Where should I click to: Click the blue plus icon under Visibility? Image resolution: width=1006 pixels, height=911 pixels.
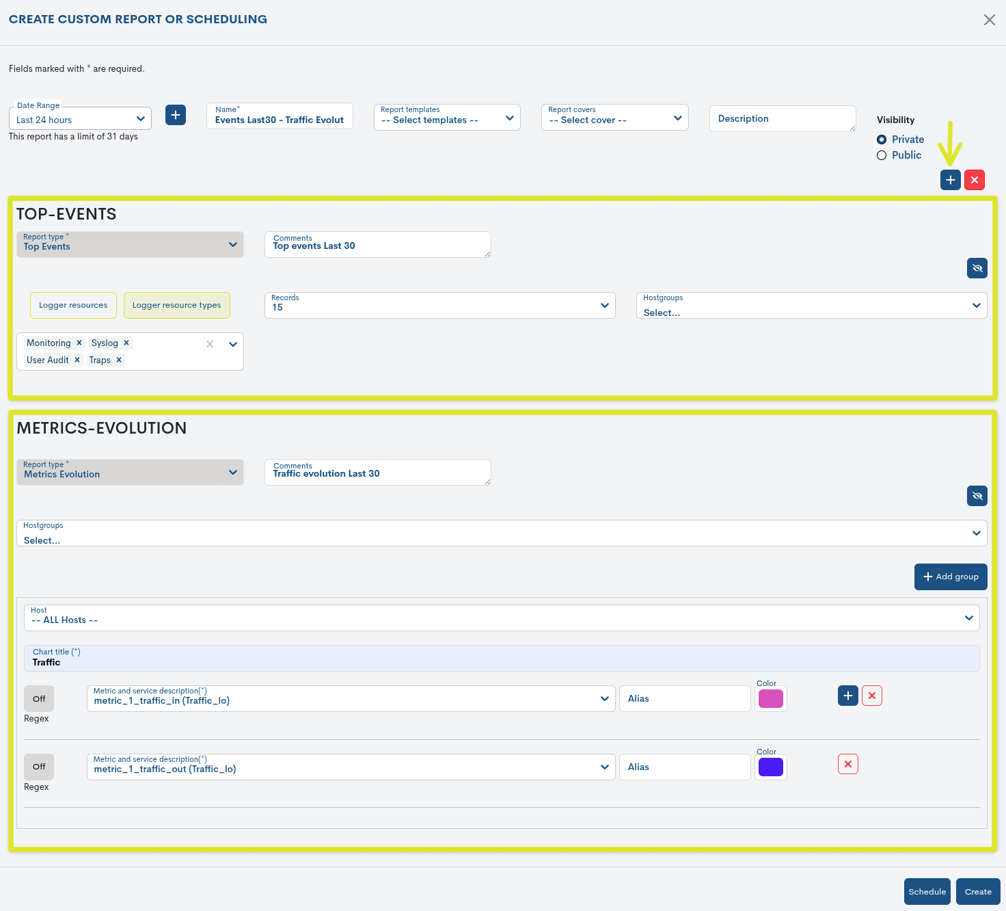click(950, 180)
